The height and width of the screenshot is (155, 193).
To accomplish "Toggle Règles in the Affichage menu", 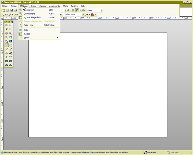I will (x=27, y=34).
